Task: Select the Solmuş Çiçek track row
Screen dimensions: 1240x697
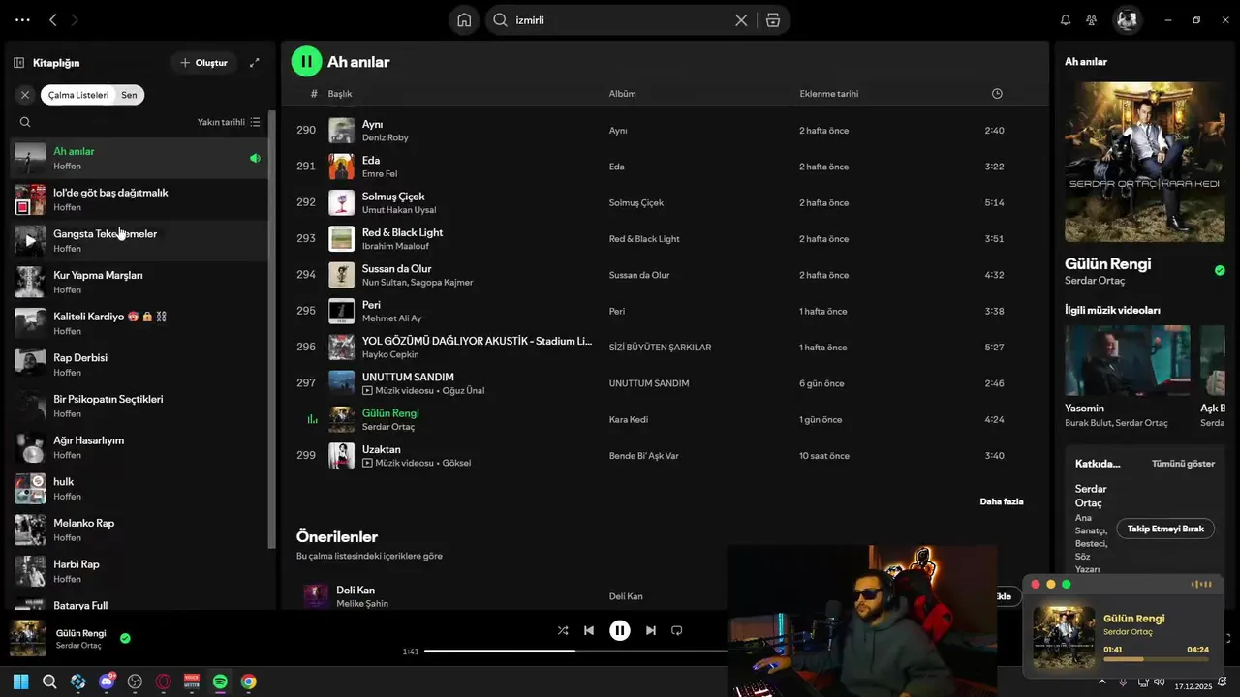Action: click(x=665, y=202)
